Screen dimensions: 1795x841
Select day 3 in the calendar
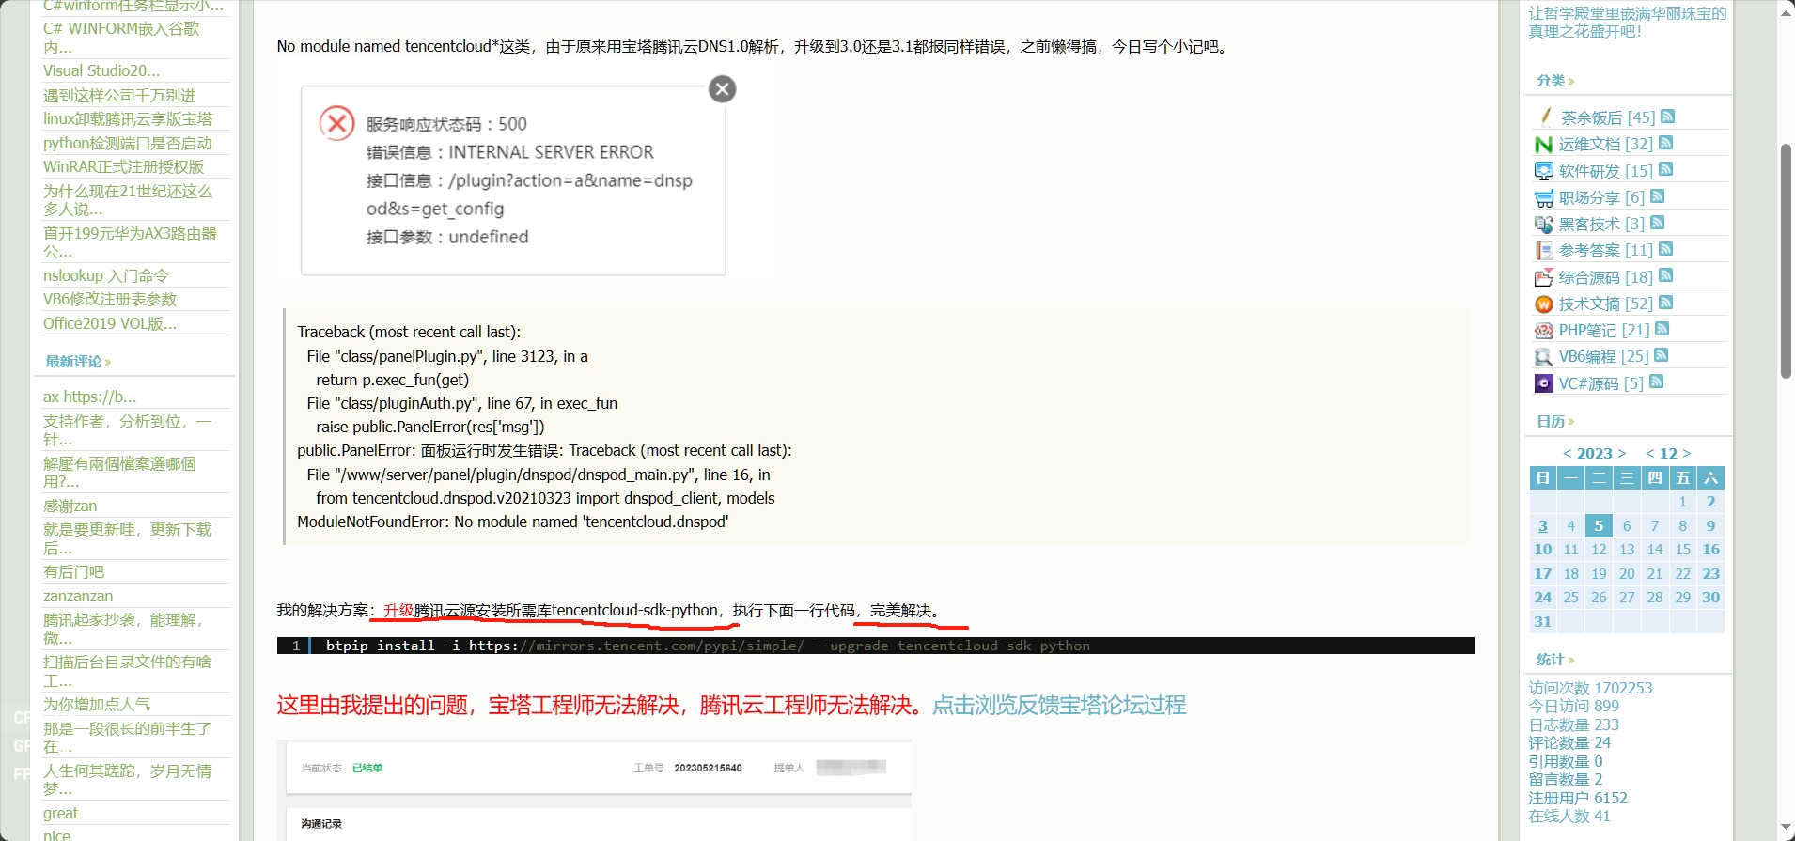coord(1543,526)
